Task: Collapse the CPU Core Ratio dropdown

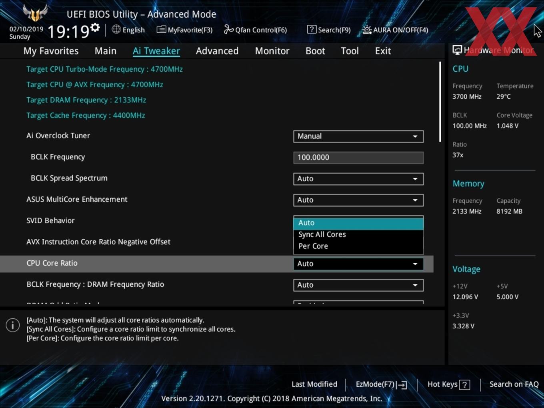Action: (x=358, y=264)
